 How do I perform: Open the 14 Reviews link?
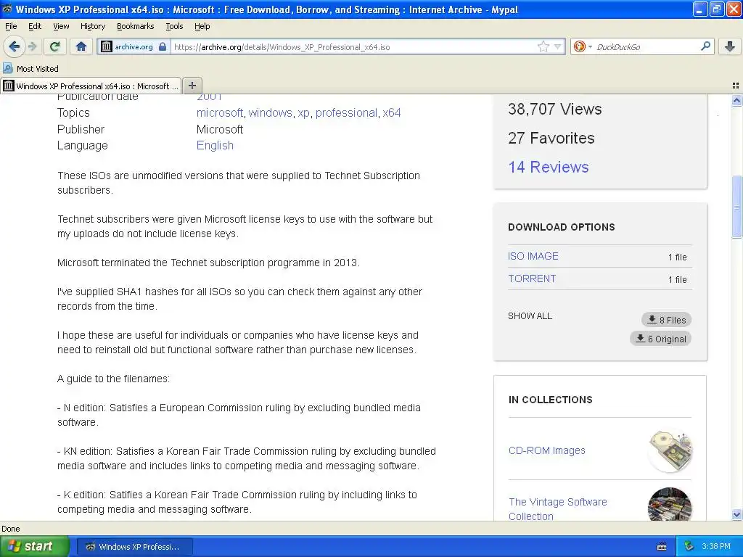click(549, 168)
